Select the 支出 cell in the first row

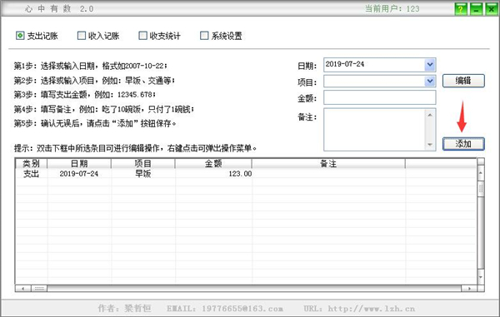point(32,174)
